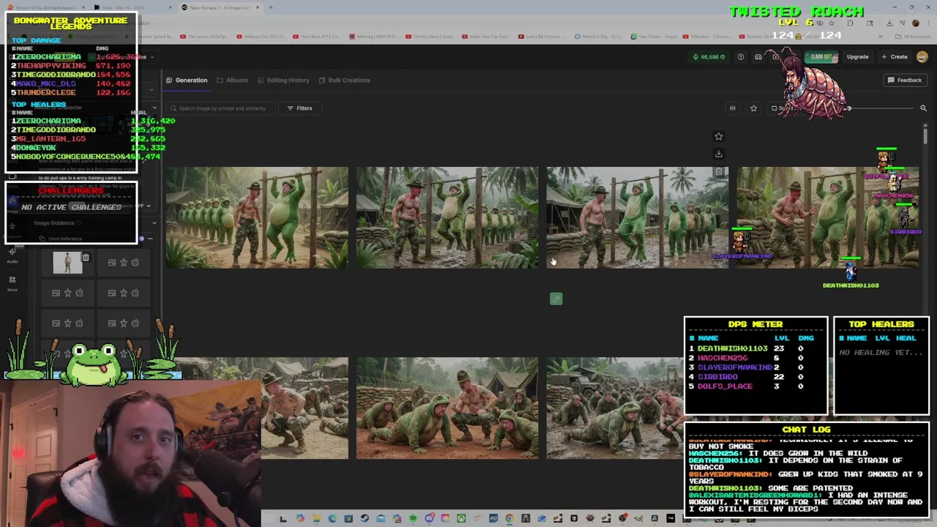Open the Generation tab
937x527 pixels.
187,80
